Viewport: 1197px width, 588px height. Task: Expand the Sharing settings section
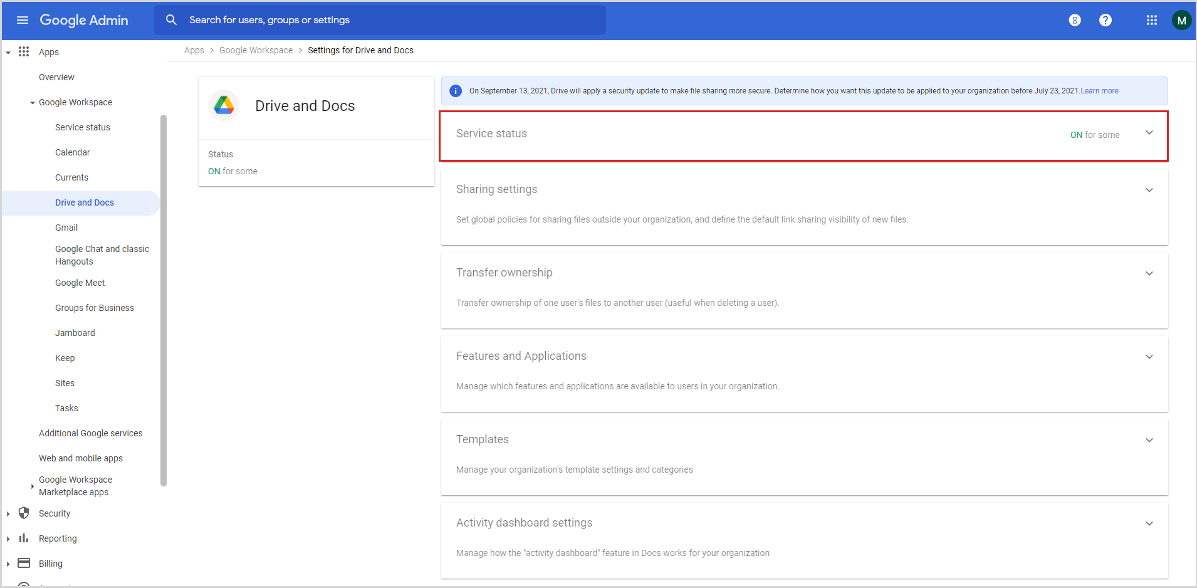pyautogui.click(x=1149, y=189)
